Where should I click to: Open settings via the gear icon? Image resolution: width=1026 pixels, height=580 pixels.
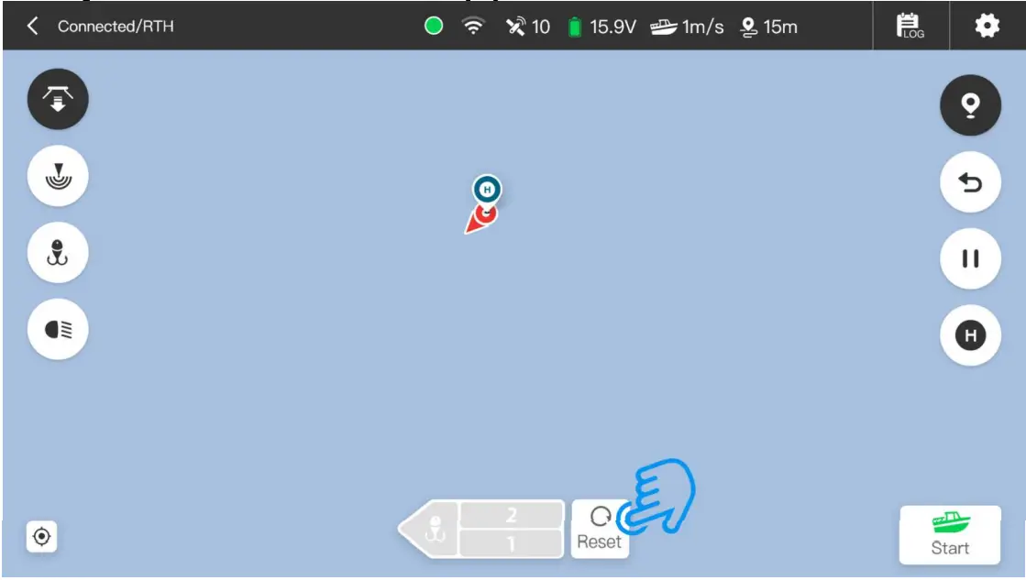tap(987, 27)
